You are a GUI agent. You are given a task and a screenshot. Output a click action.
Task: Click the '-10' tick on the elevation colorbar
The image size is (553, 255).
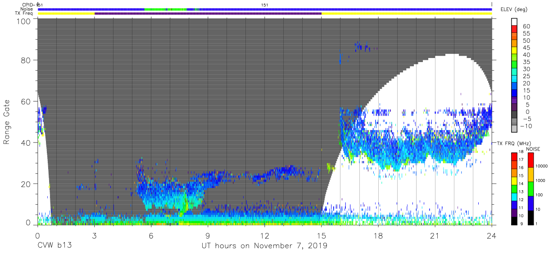[526, 126]
